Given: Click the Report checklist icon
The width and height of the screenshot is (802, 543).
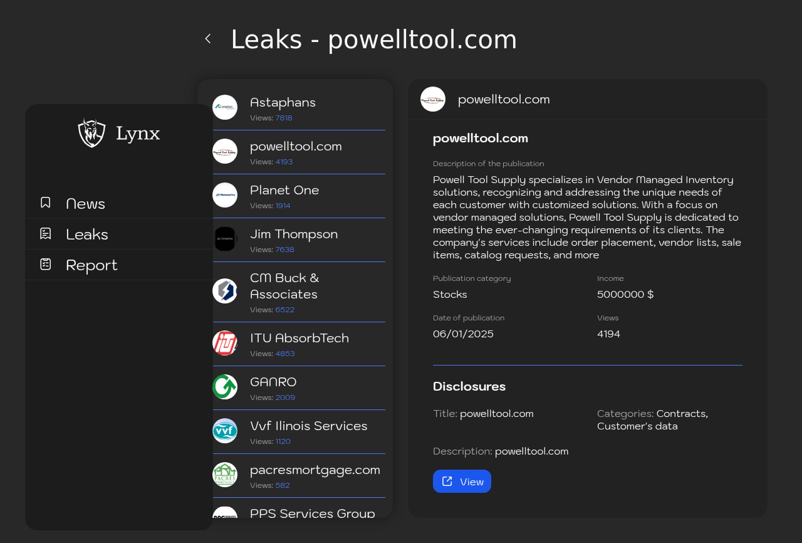Looking at the screenshot, I should [x=46, y=264].
